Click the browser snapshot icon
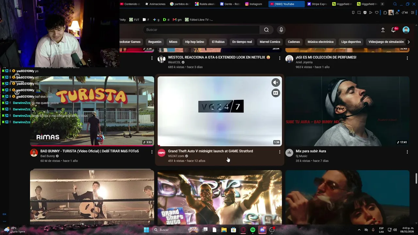 (359, 12)
